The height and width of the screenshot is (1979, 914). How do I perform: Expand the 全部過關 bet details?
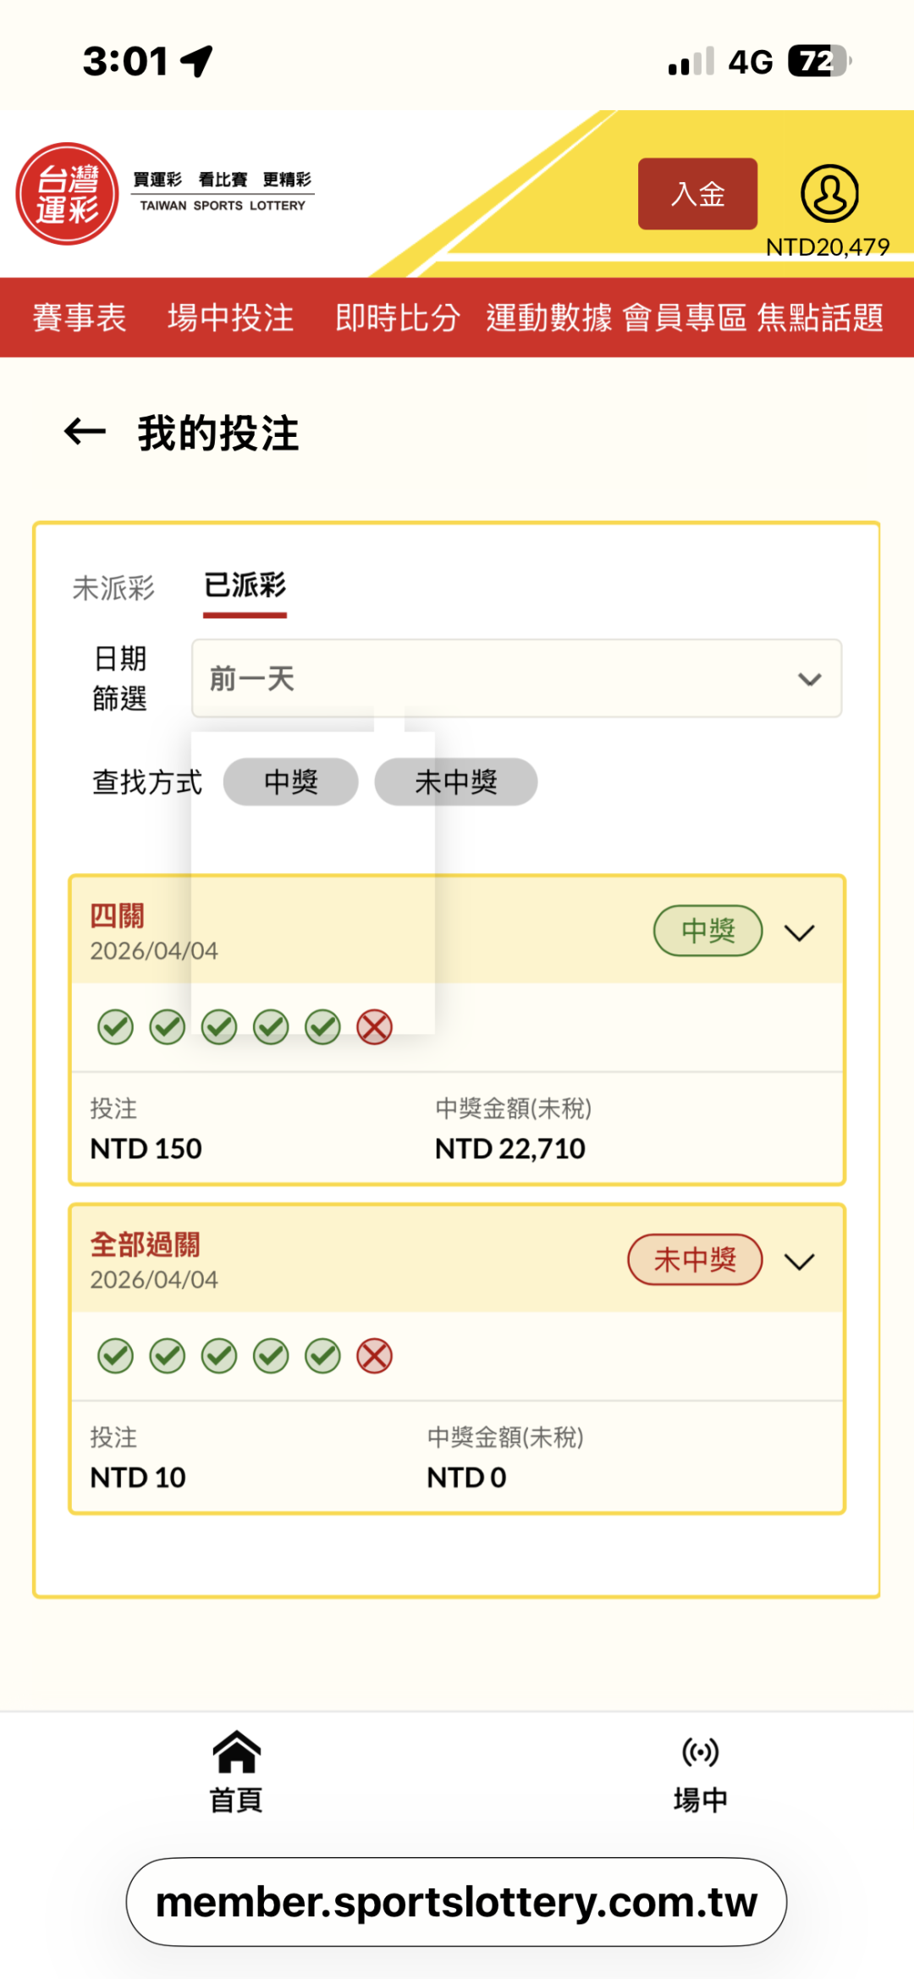pyautogui.click(x=799, y=1262)
